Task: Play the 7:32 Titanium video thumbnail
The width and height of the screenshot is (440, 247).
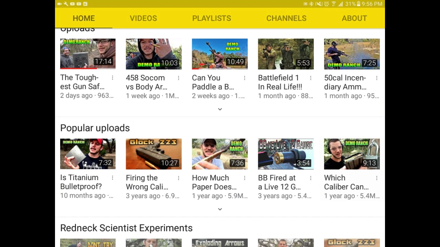Action: click(x=88, y=154)
